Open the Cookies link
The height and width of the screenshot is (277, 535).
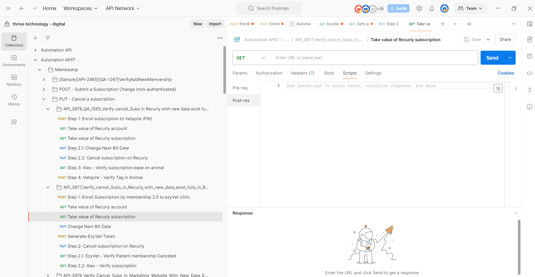(506, 73)
